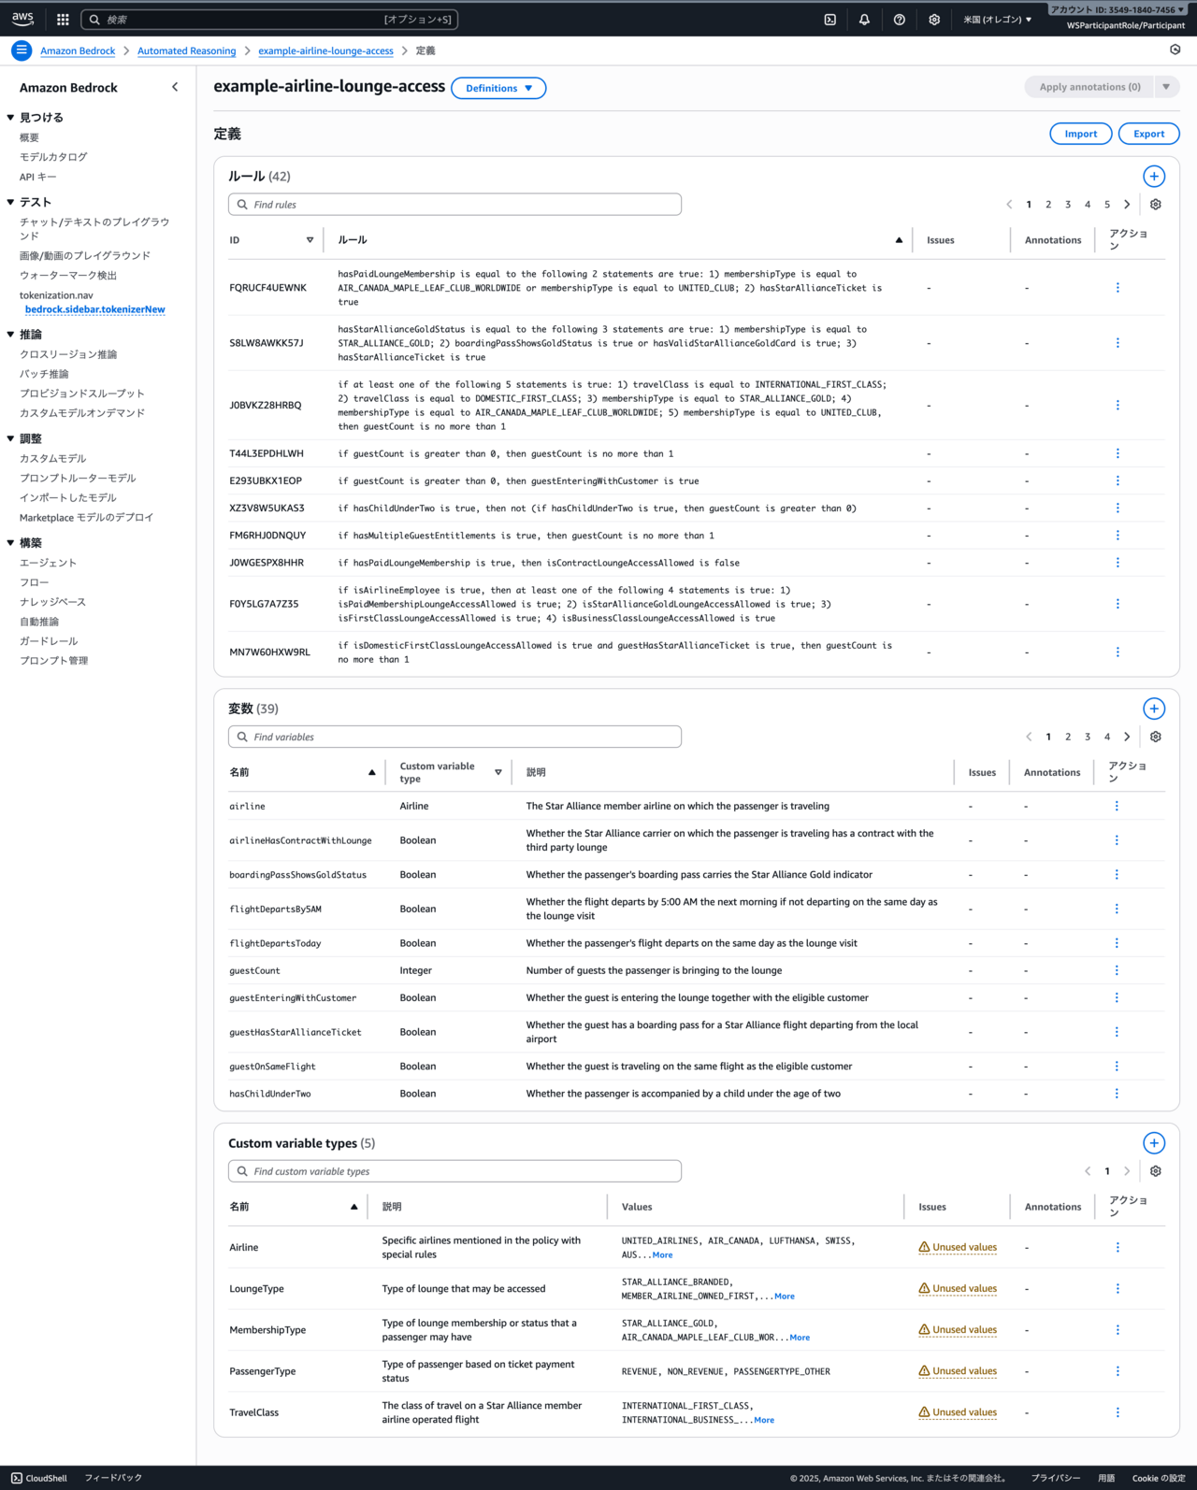The image size is (1197, 1490).
Task: Collapse the テスト sidebar section
Action: 11,202
